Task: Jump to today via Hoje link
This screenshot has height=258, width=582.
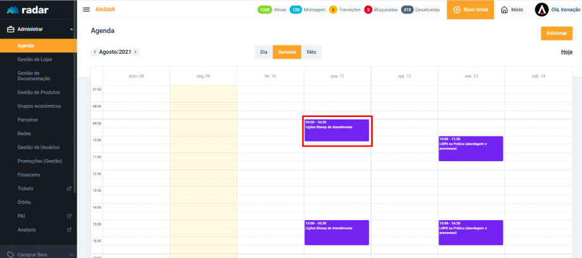Action: coord(566,52)
